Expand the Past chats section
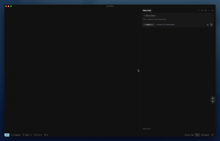The width and height of the screenshot is (220, 141). point(147,129)
